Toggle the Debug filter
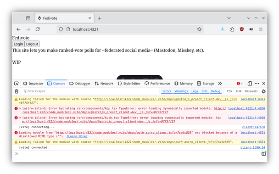This screenshot has width=279, height=174. pos(216,91)
